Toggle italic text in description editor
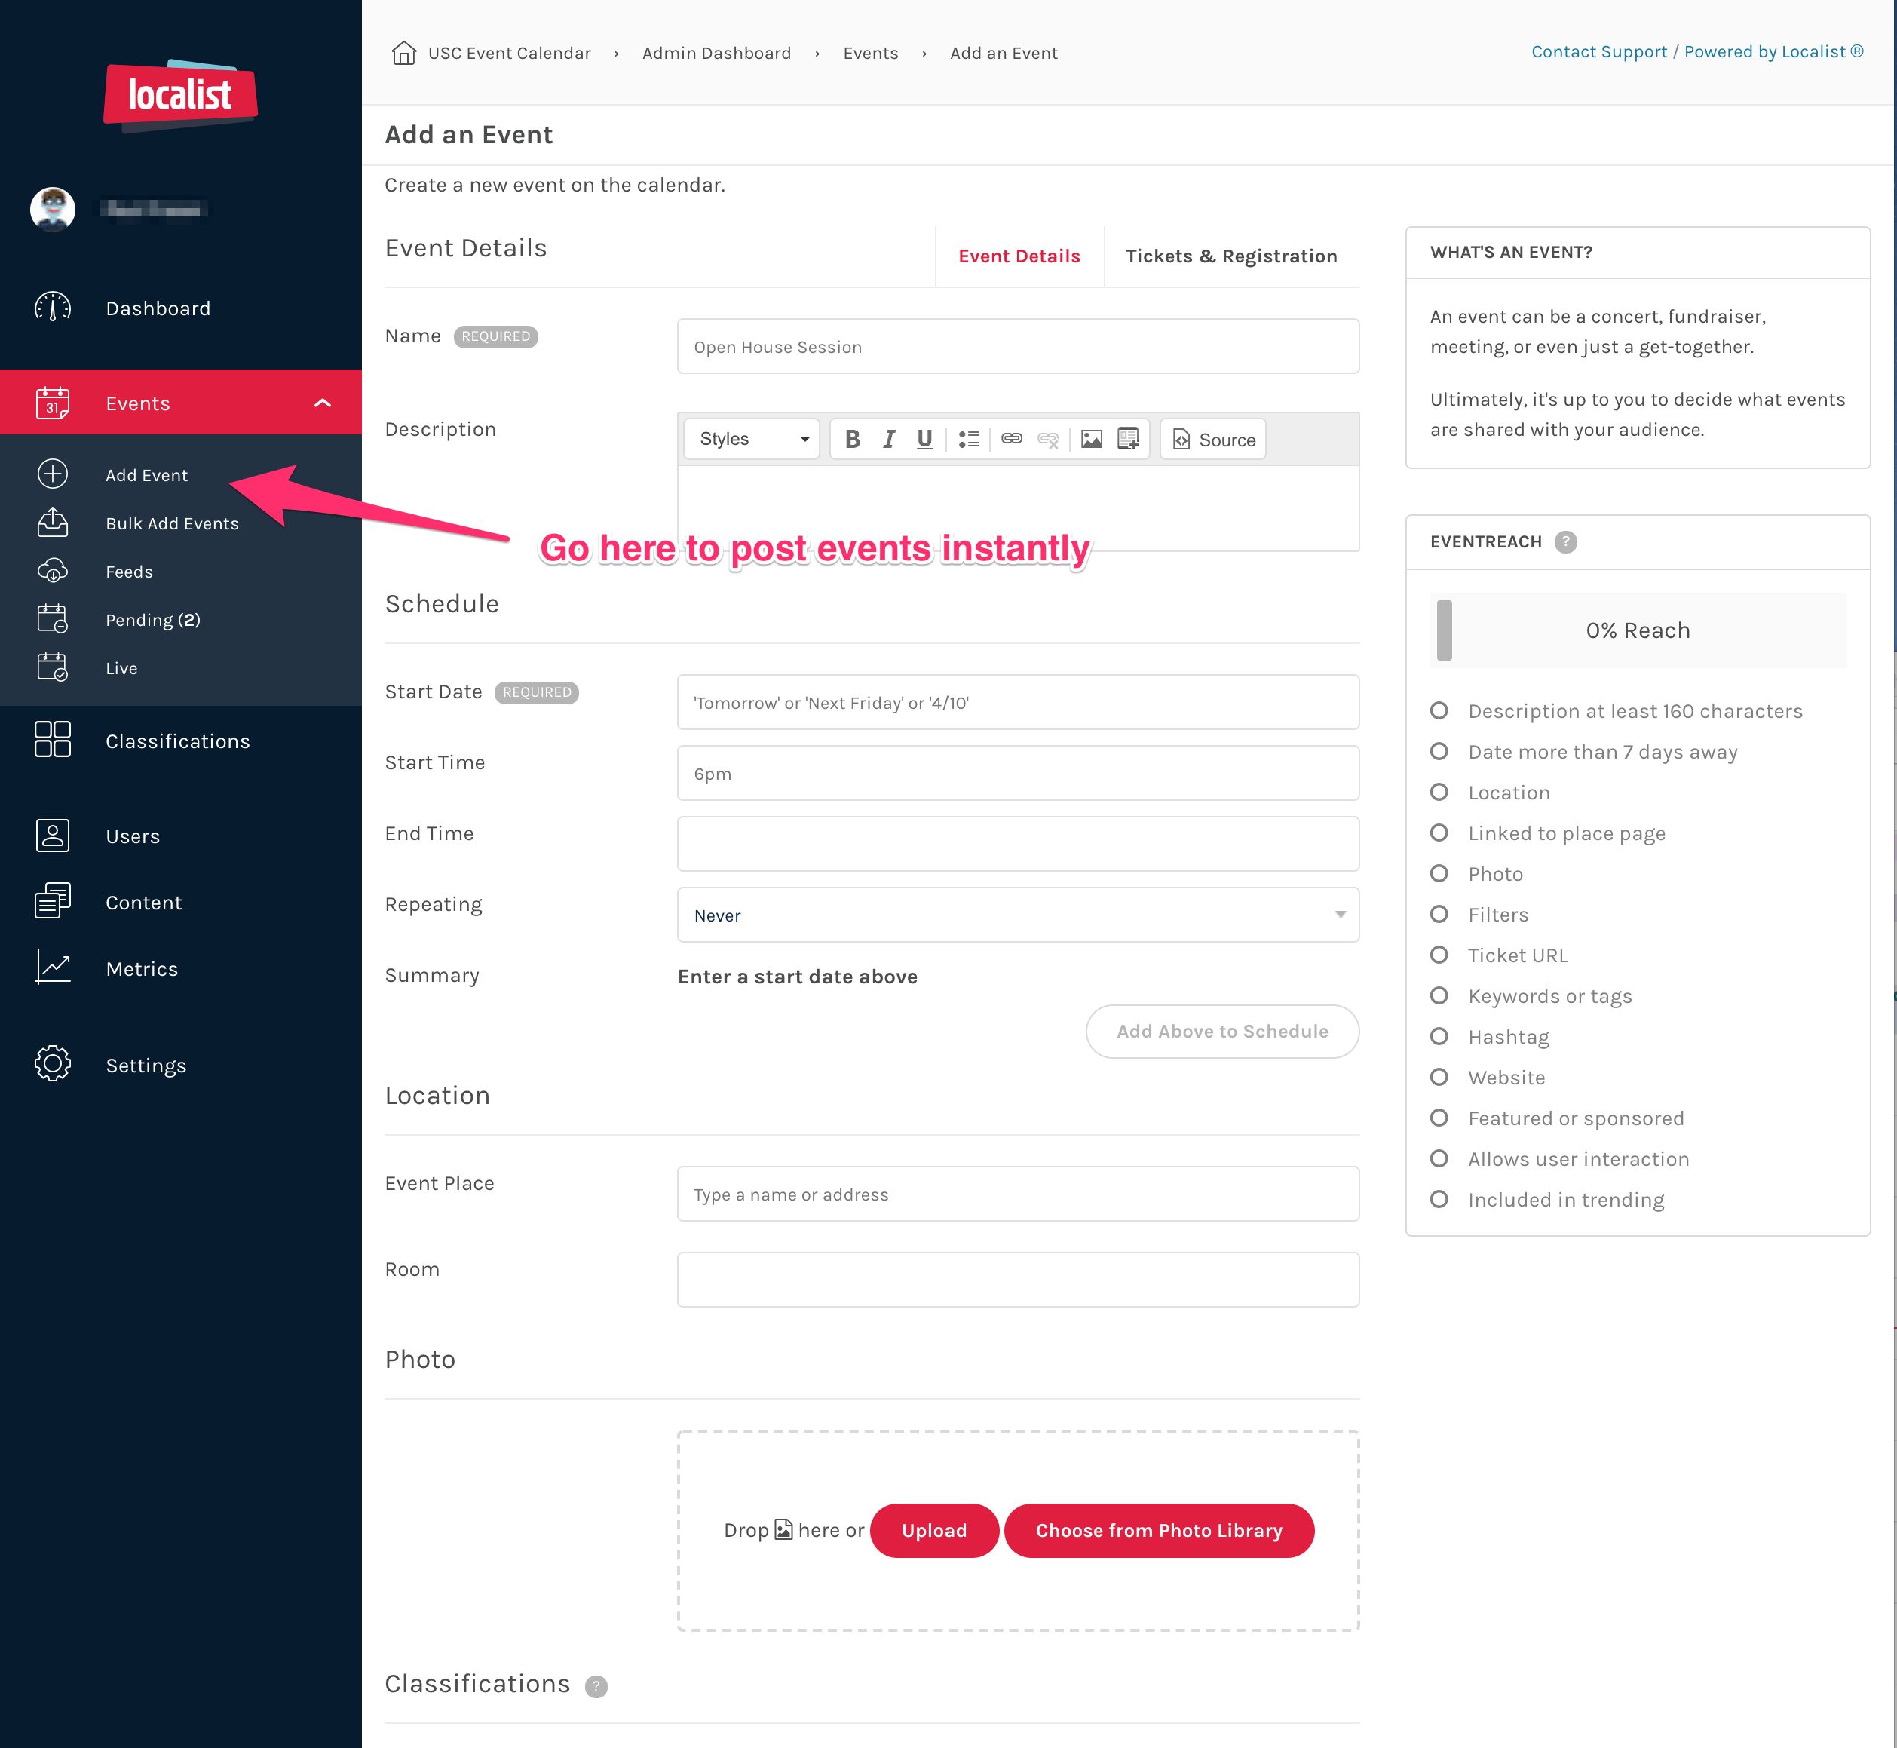The height and width of the screenshot is (1748, 1897). pyautogui.click(x=889, y=439)
